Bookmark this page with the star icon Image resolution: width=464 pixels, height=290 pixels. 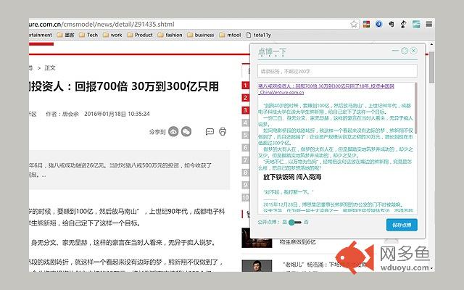[x=354, y=24]
